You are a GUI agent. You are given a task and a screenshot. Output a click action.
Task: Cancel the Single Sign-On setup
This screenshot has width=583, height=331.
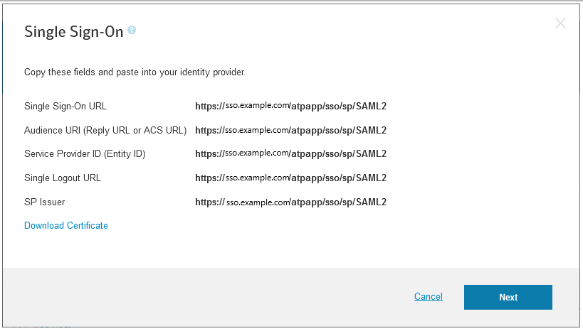429,297
